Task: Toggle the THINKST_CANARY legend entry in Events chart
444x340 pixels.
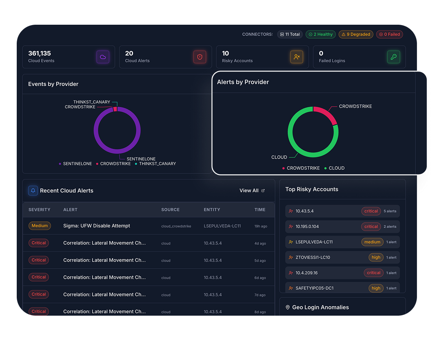Action: [x=156, y=164]
